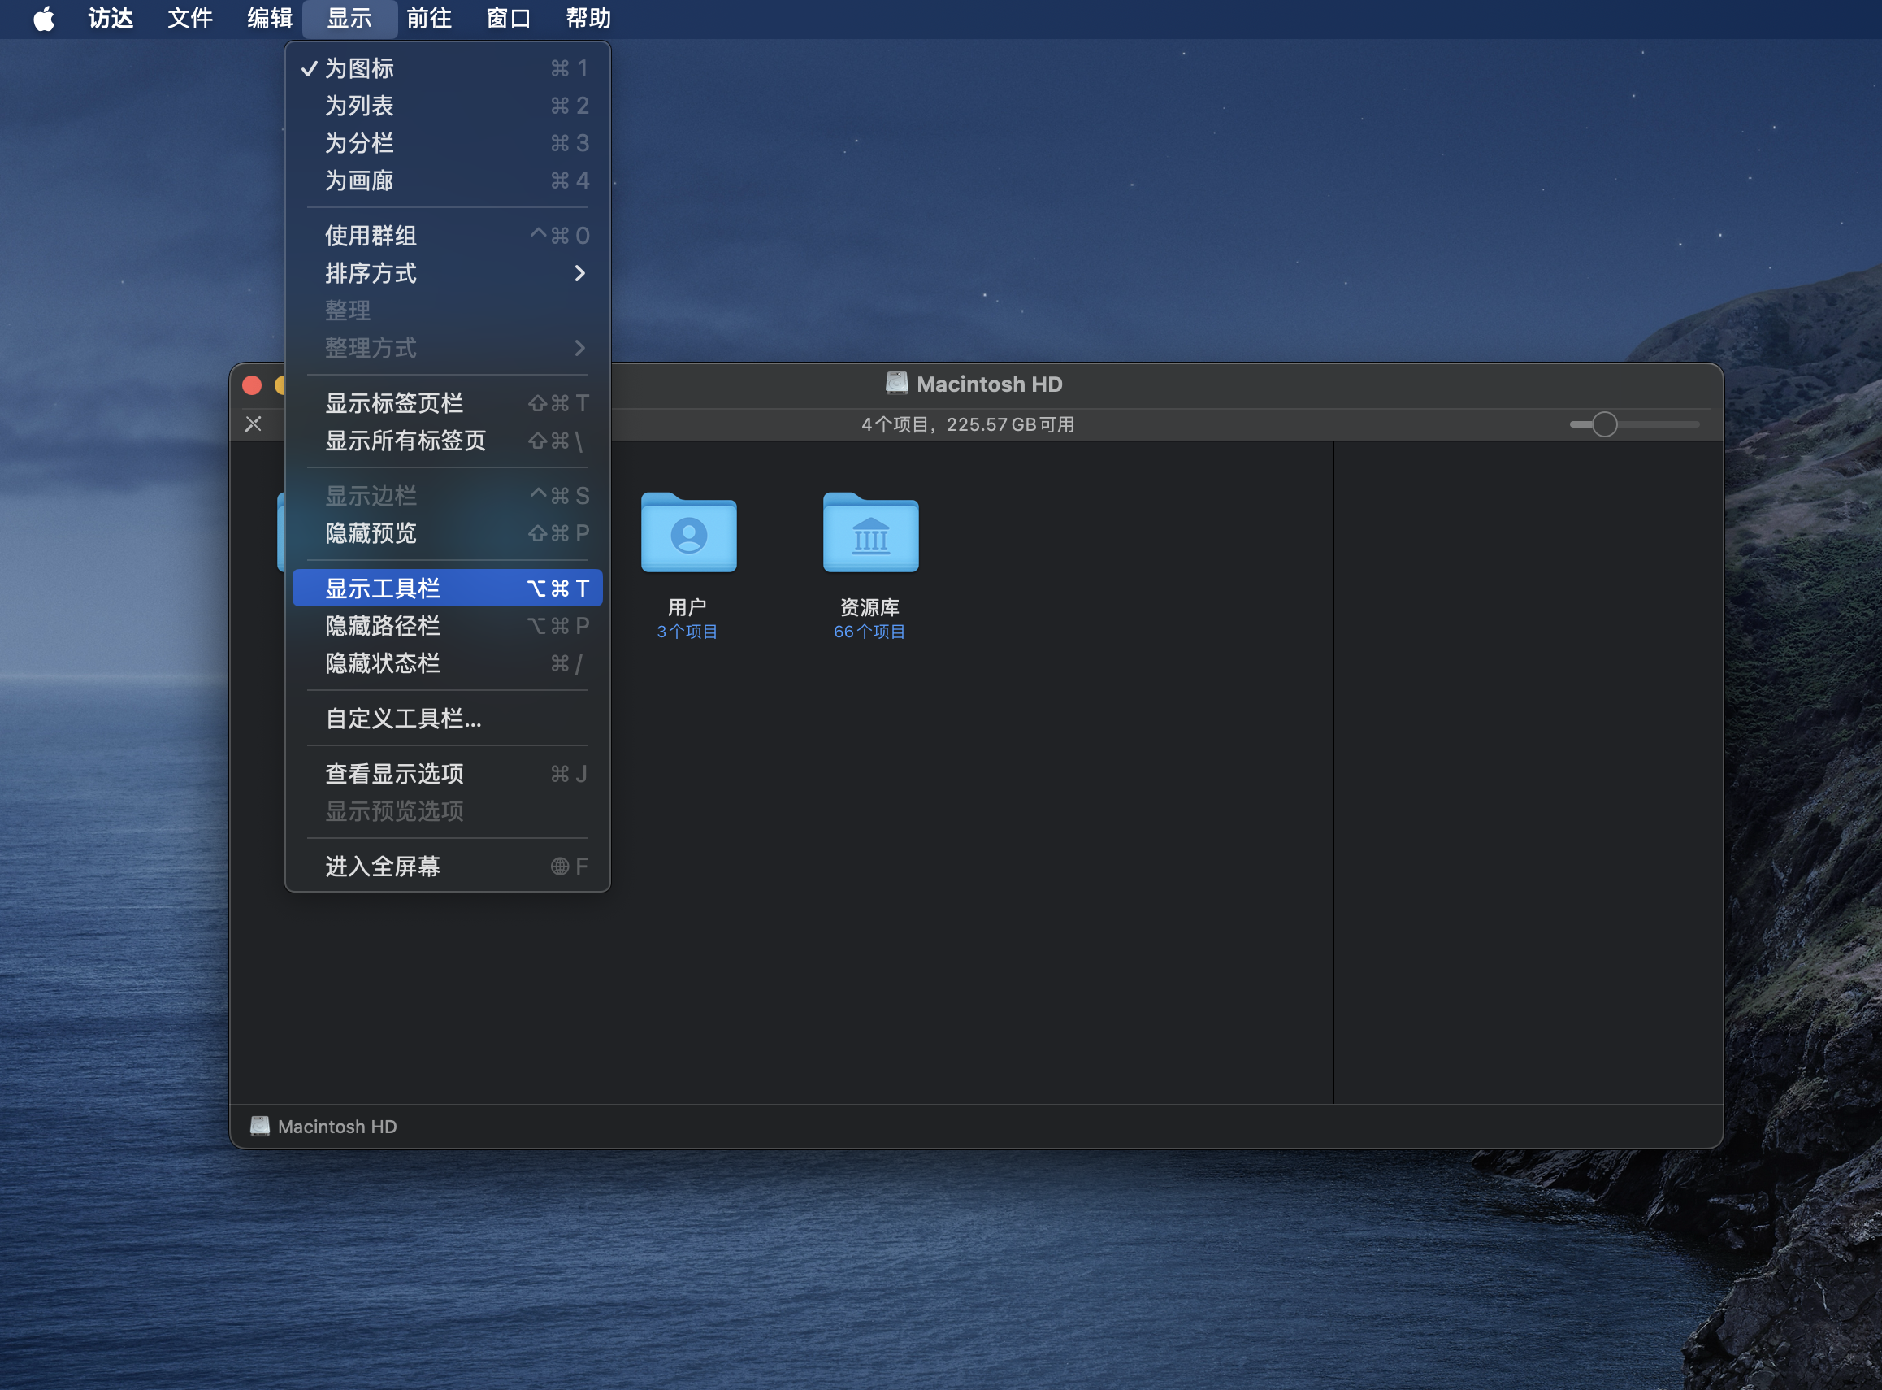
Task: Click the Macintosh HD title bar disk icon
Action: click(896, 384)
